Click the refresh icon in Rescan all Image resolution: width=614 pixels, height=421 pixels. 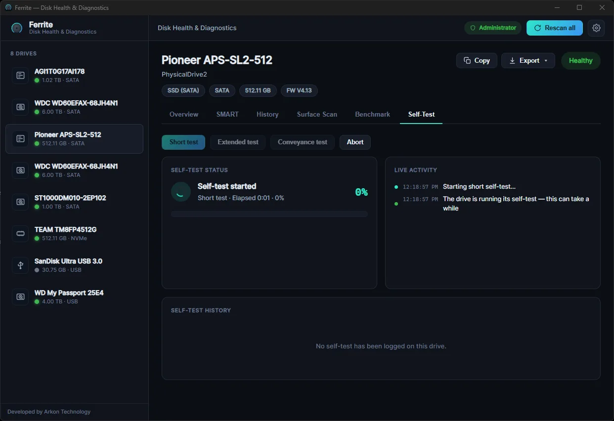[x=537, y=28]
